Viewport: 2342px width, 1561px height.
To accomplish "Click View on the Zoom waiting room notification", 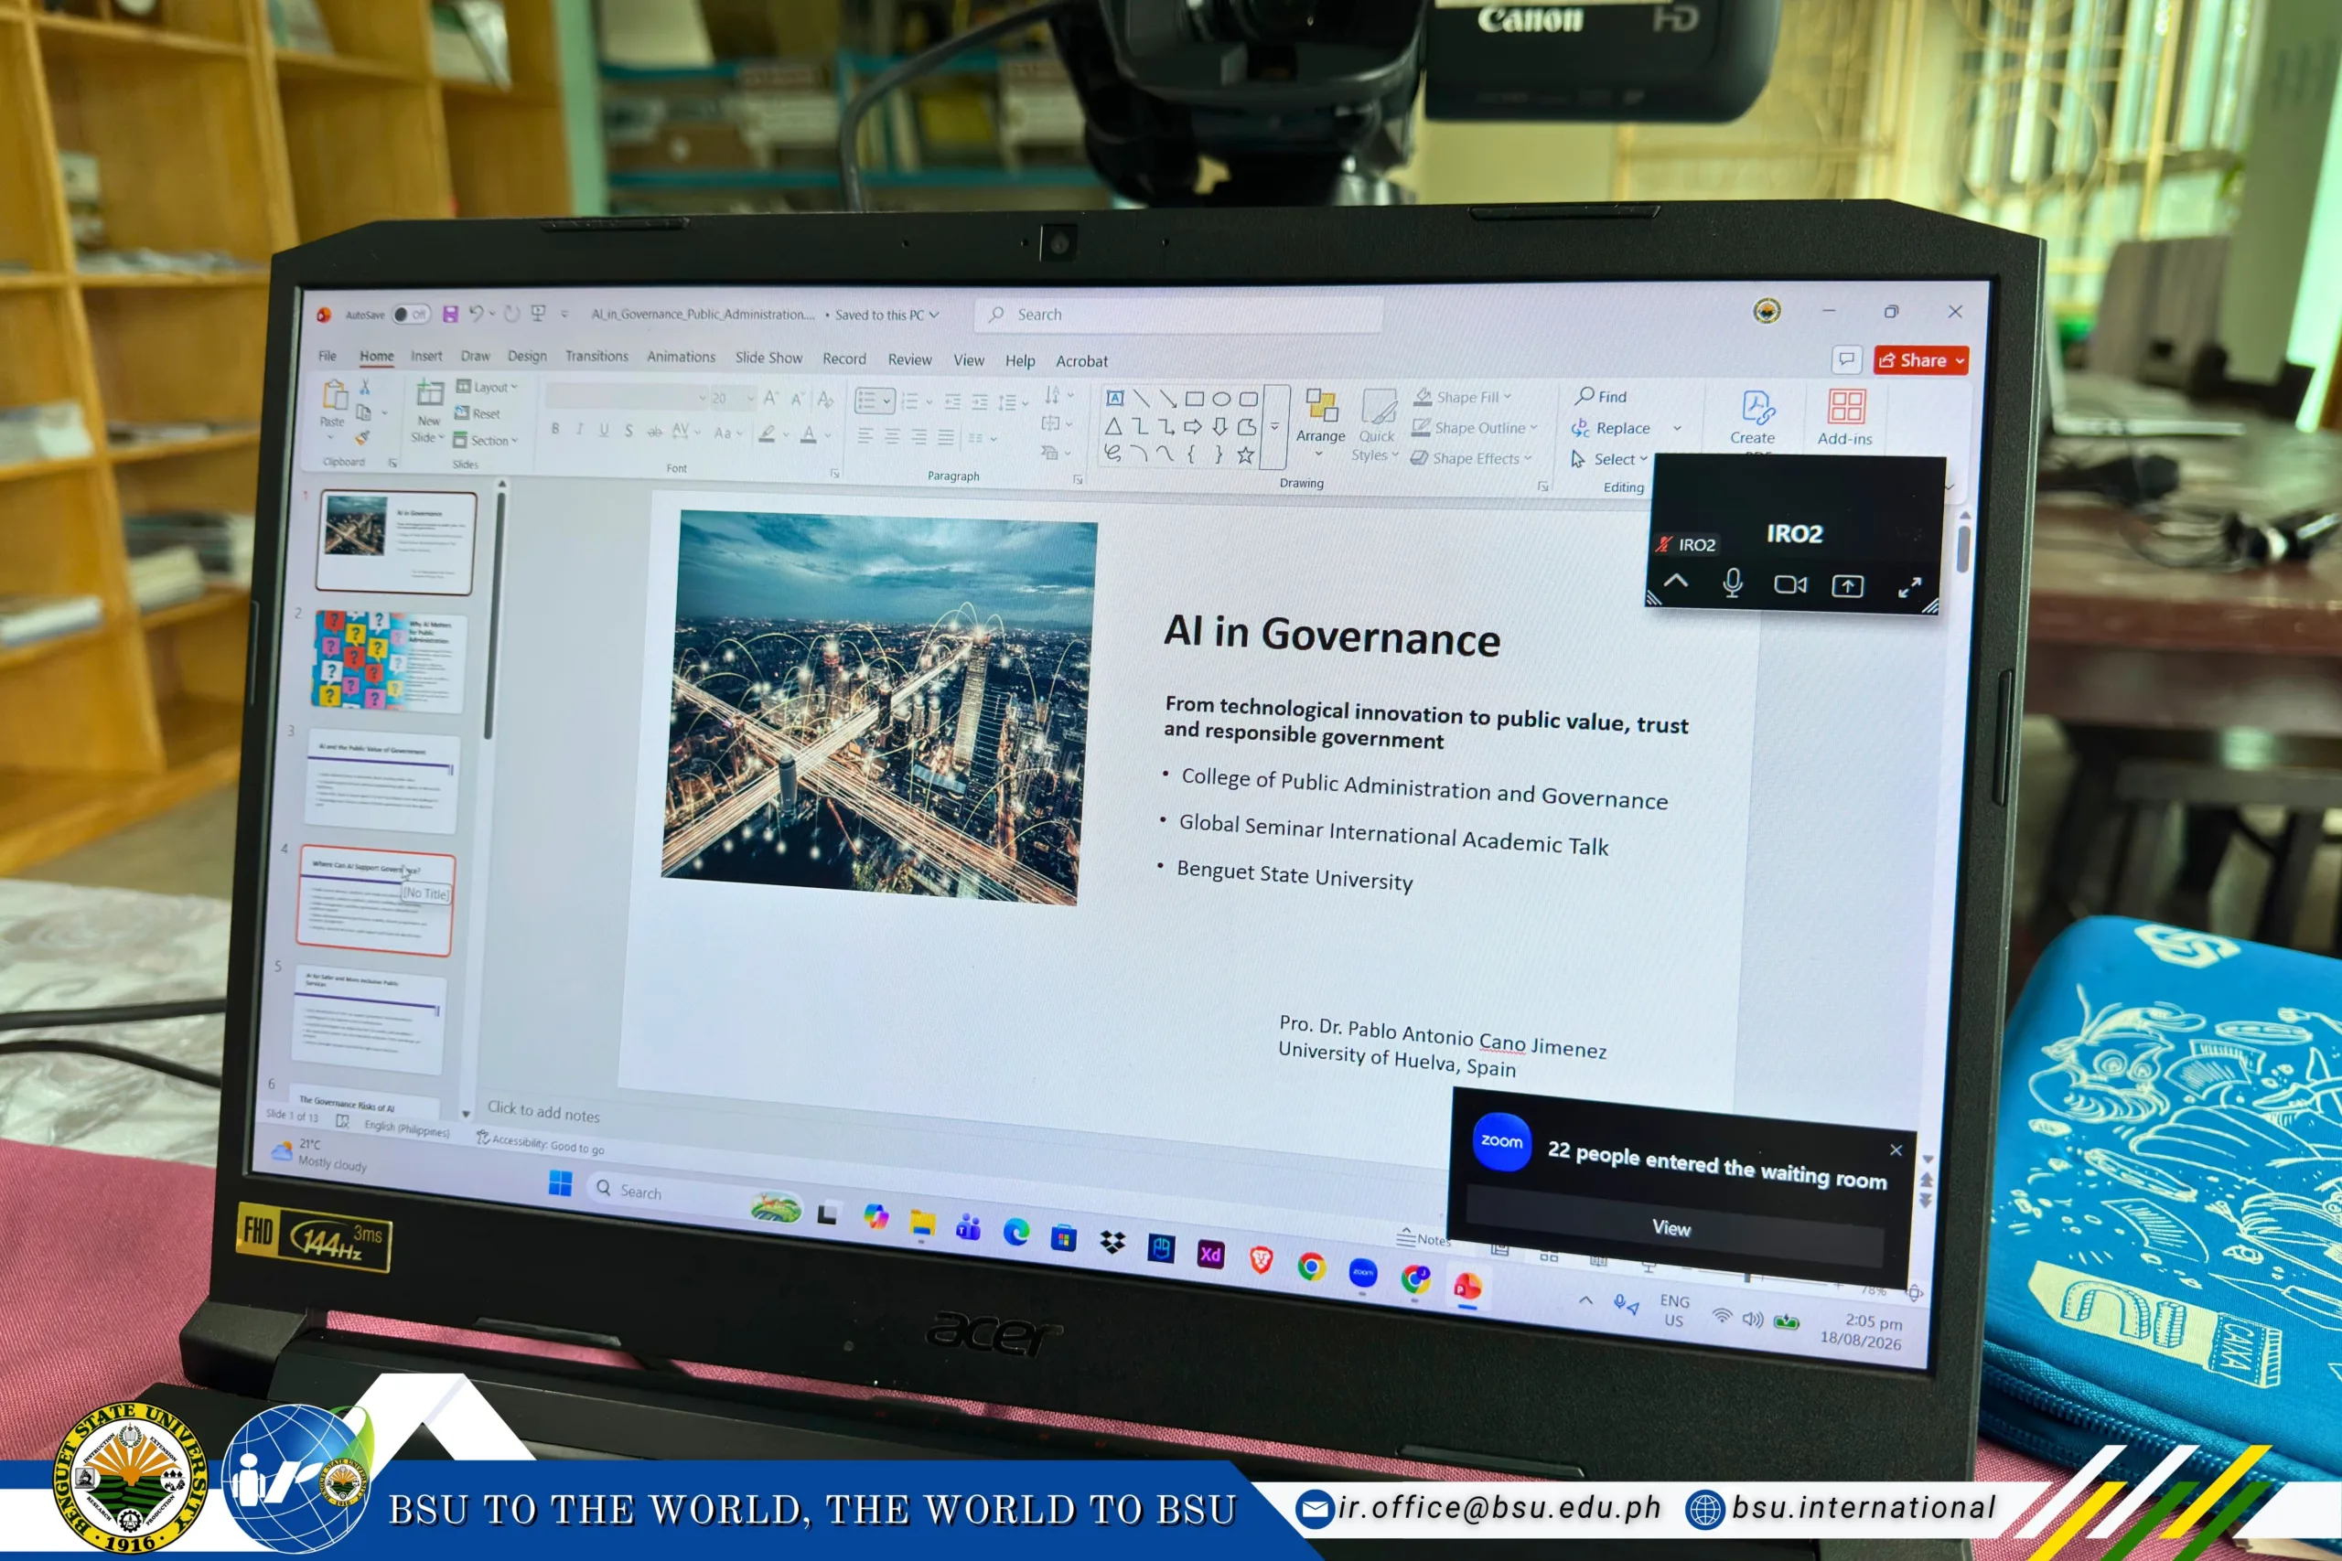I will click(1673, 1228).
